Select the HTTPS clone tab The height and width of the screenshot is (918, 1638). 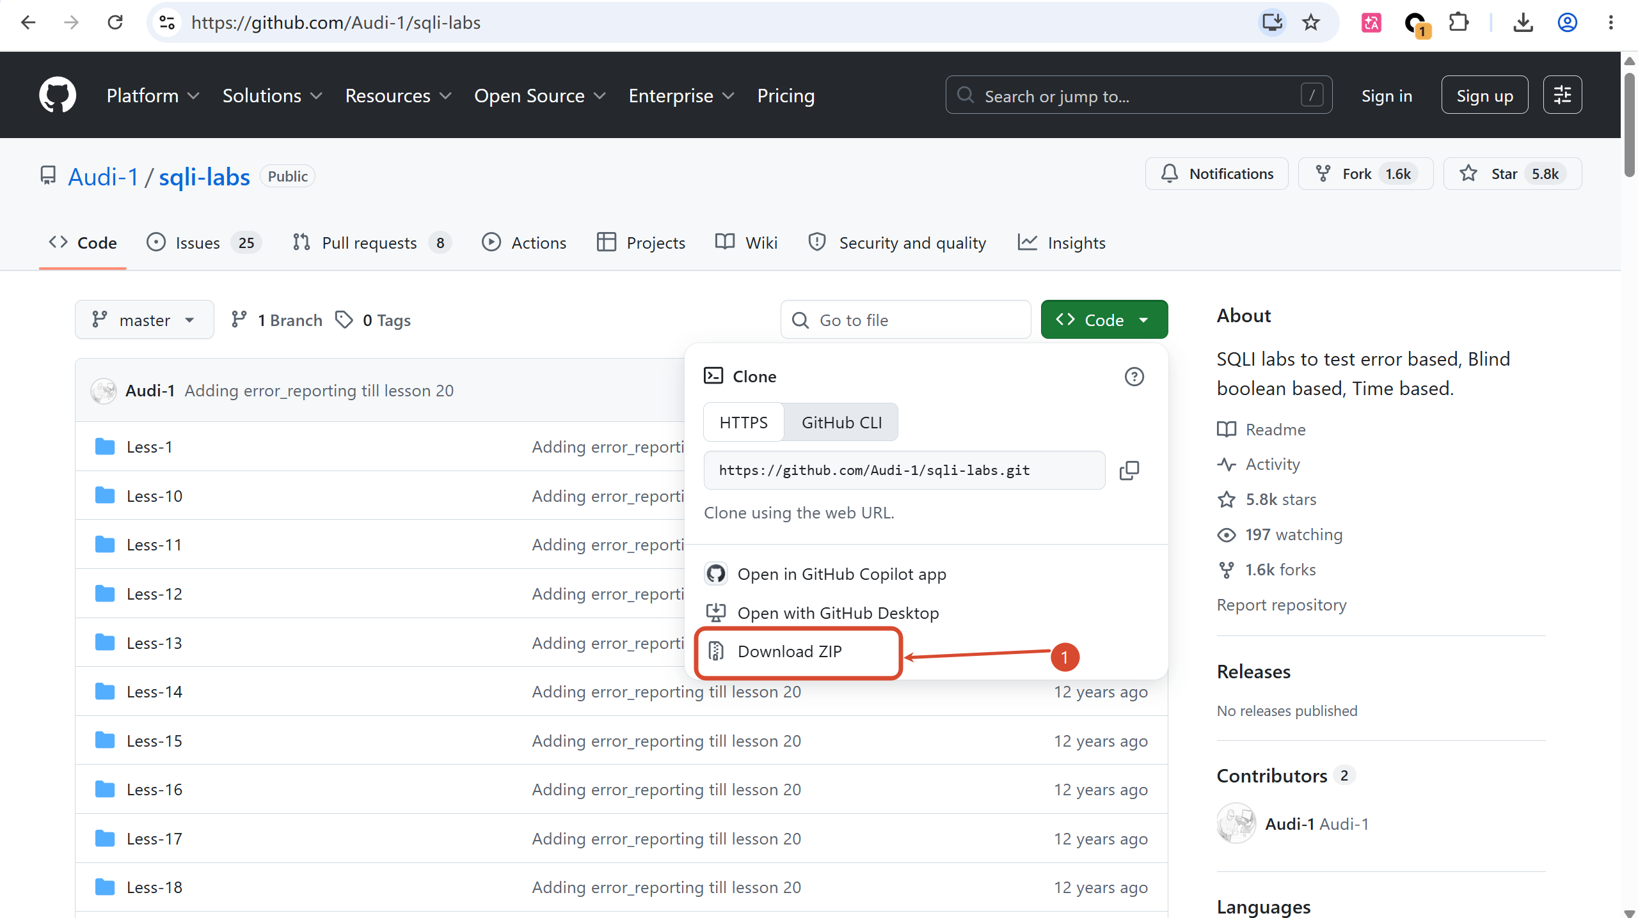pyautogui.click(x=743, y=423)
